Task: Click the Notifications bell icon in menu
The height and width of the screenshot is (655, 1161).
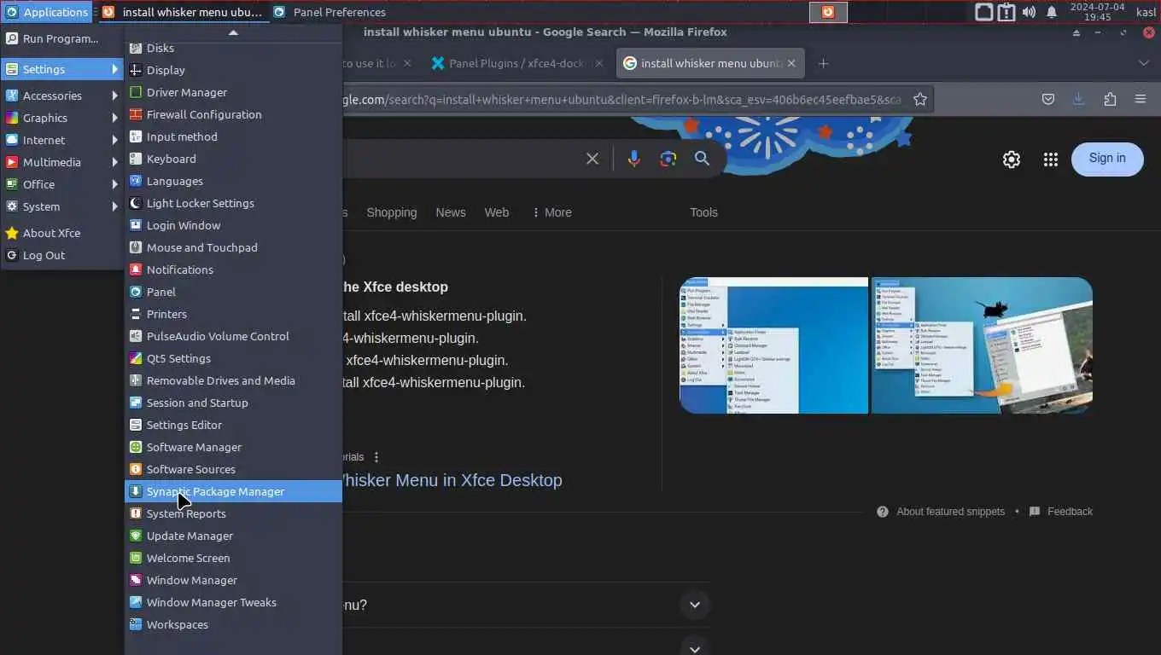Action: 135,270
